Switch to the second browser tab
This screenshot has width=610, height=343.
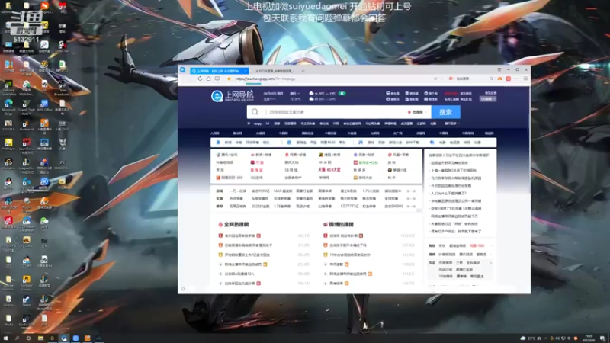point(274,71)
